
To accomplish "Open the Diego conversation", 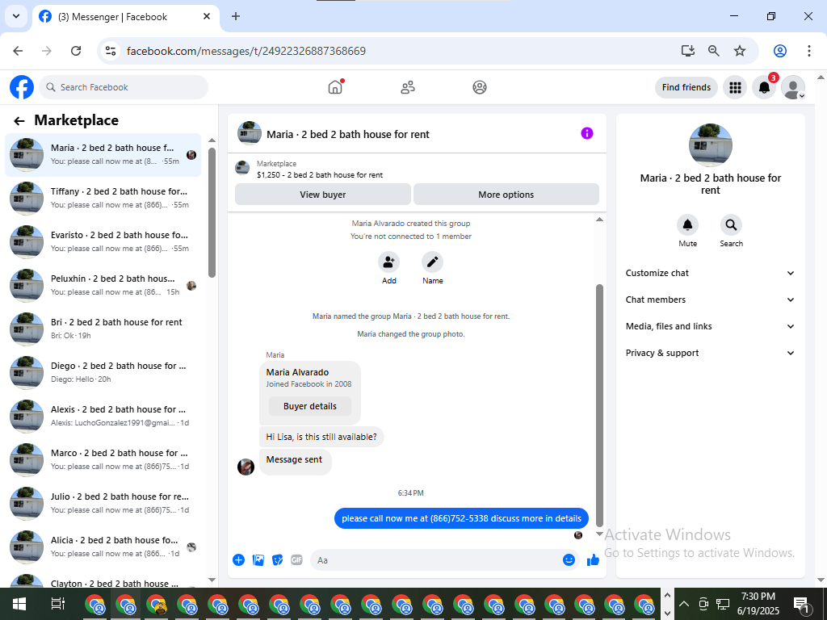I will [103, 373].
